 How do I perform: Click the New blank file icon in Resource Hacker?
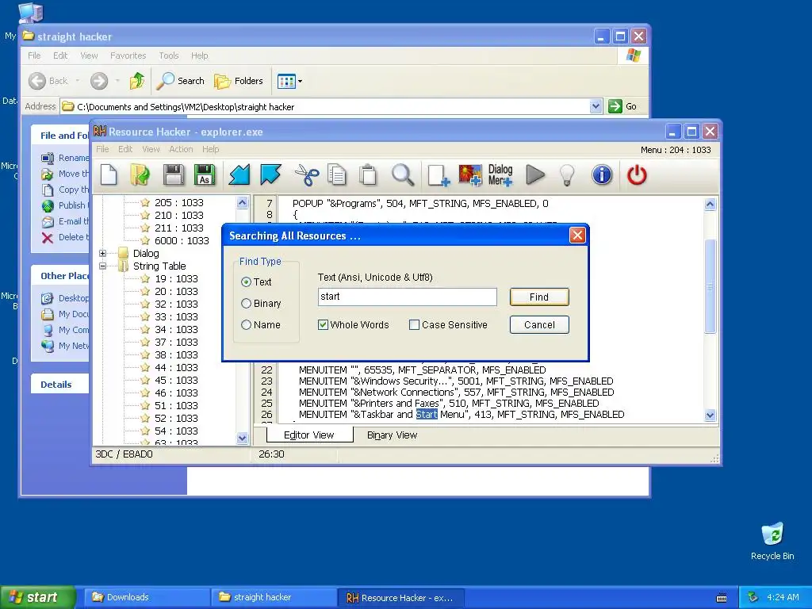(x=109, y=174)
